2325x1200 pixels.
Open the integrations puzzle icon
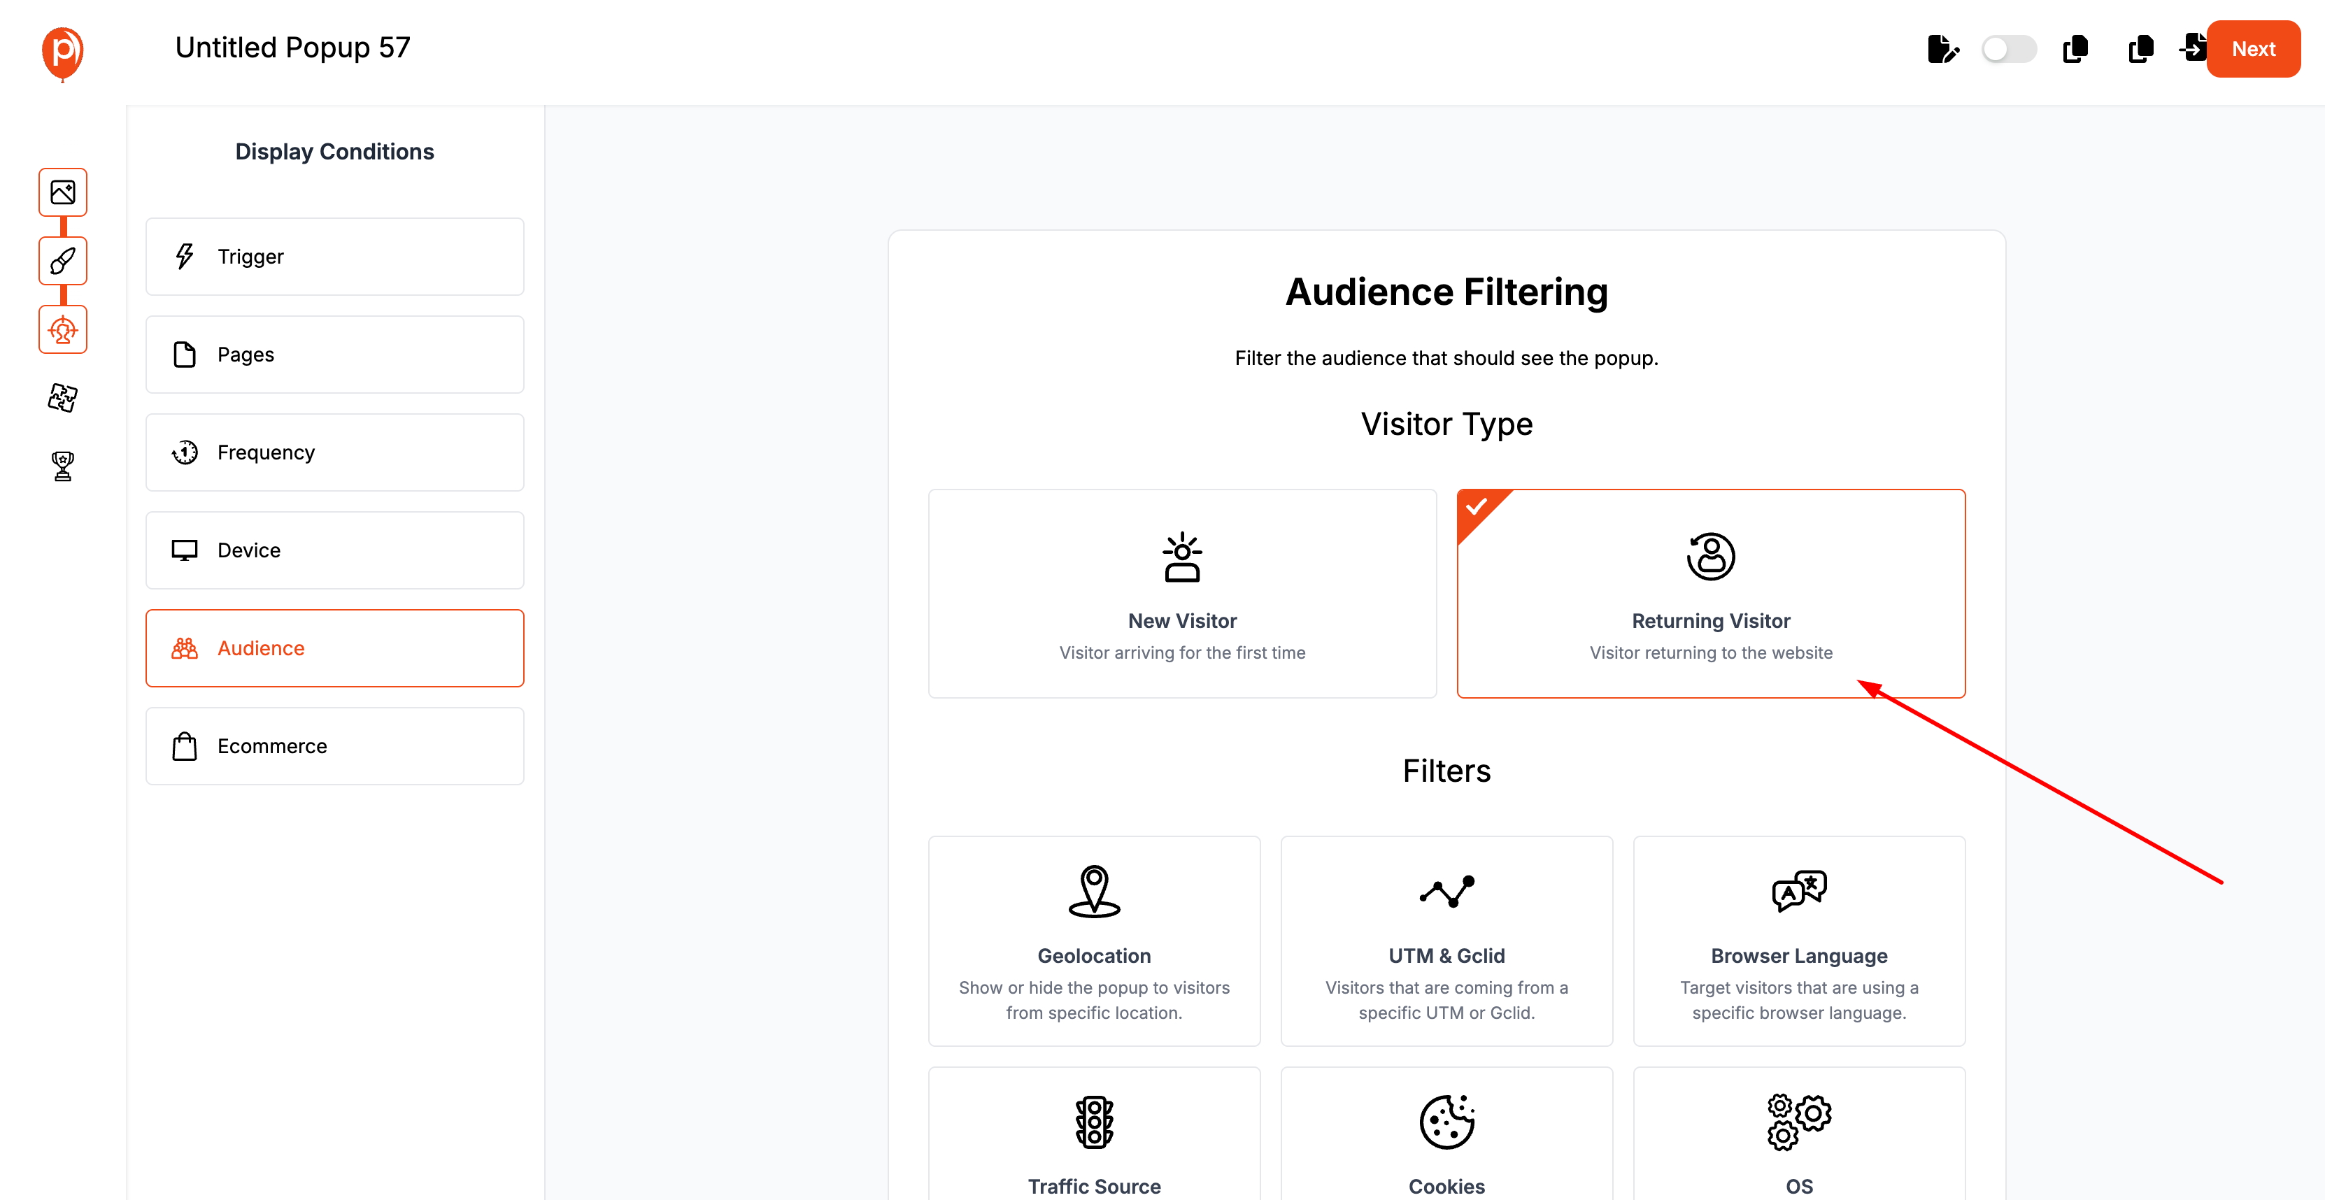pos(62,397)
